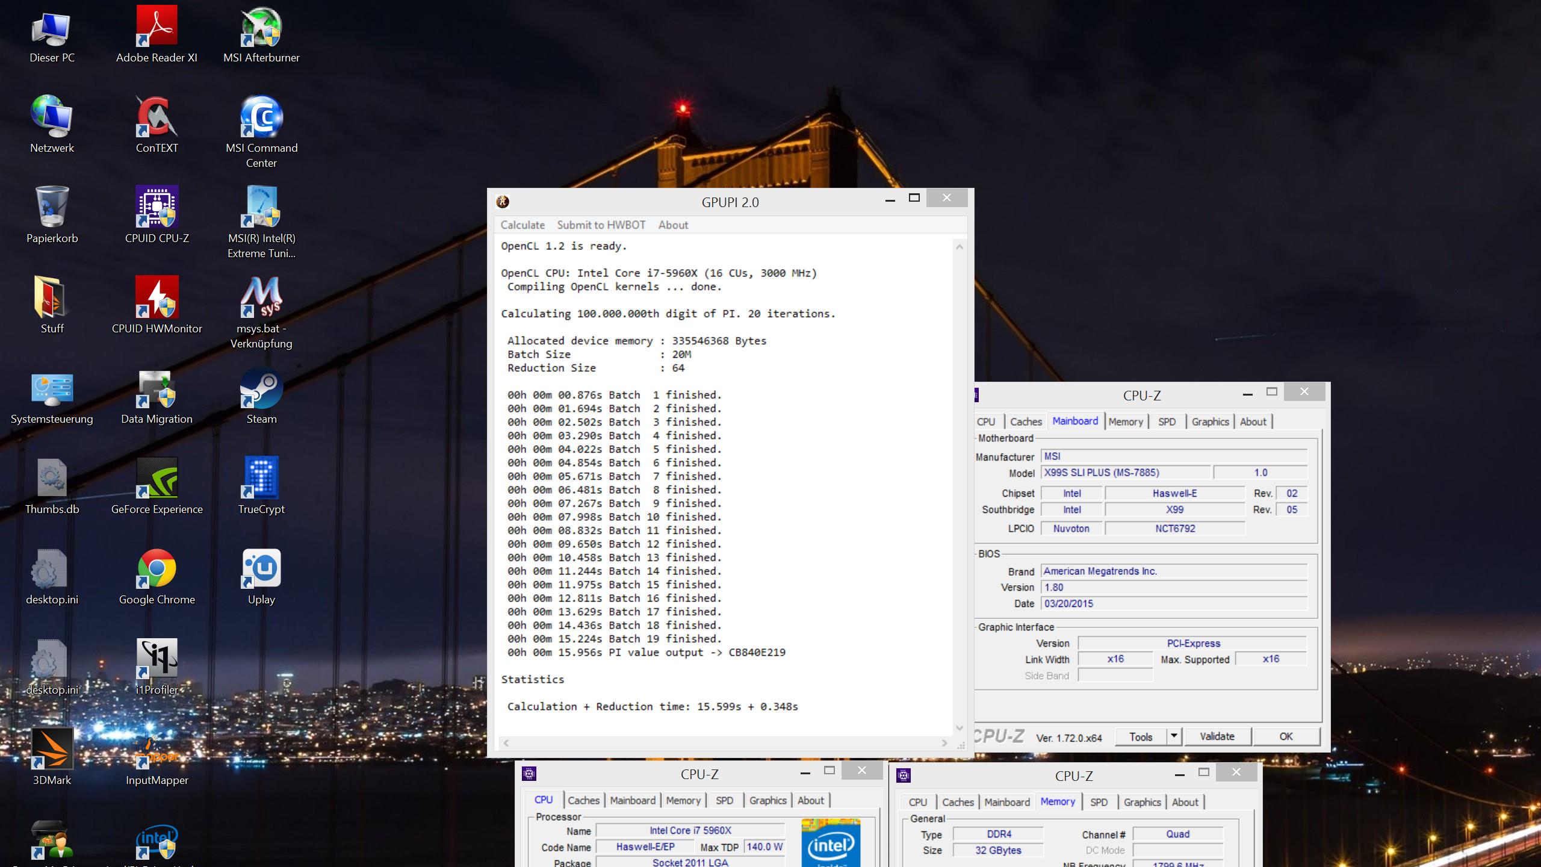The image size is (1541, 867).
Task: Click the GPUPI horizontal scrollbar left arrow
Action: [506, 743]
